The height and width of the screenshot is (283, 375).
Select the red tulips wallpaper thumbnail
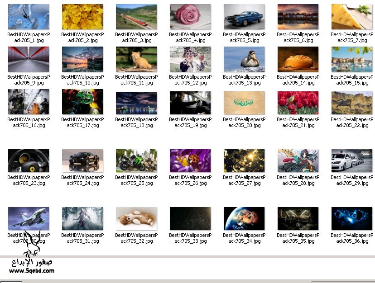click(298, 103)
